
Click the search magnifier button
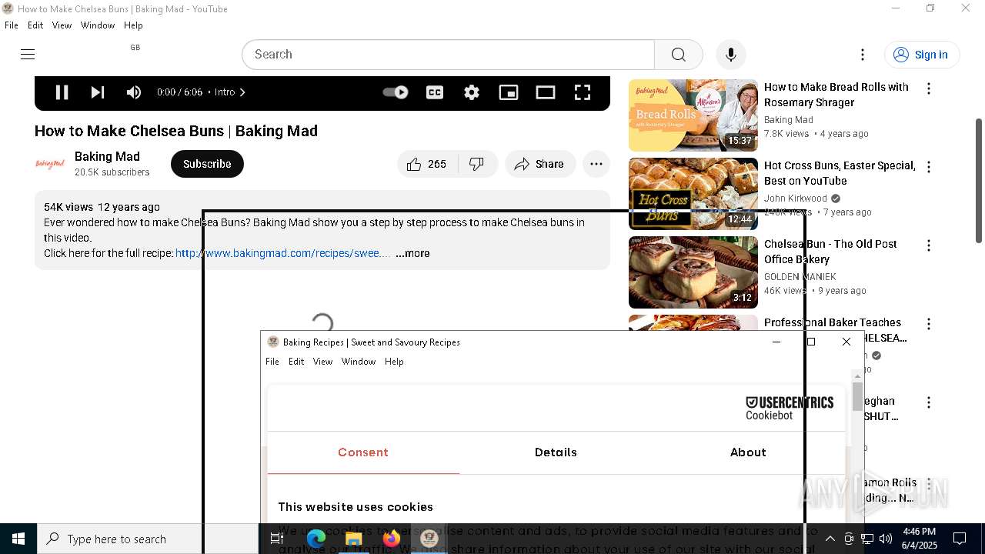pos(678,55)
